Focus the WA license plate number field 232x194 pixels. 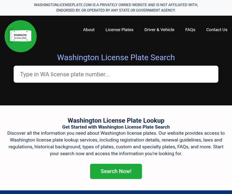pos(116,74)
